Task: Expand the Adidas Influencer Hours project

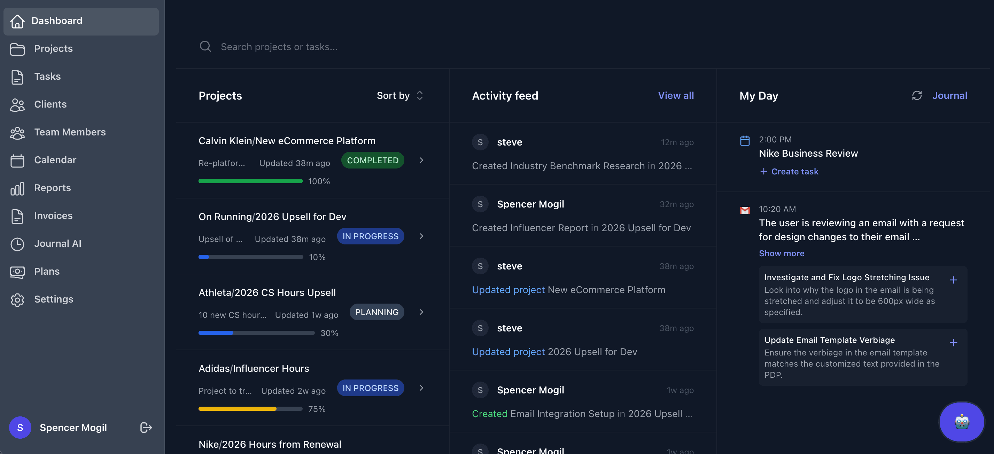Action: pos(421,388)
